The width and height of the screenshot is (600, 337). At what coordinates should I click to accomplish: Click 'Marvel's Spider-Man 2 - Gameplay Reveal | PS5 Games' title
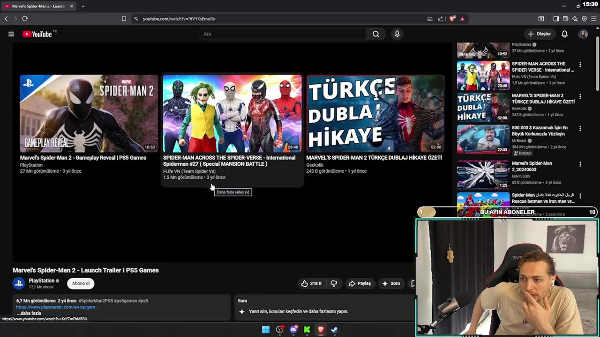pyautogui.click(x=83, y=158)
